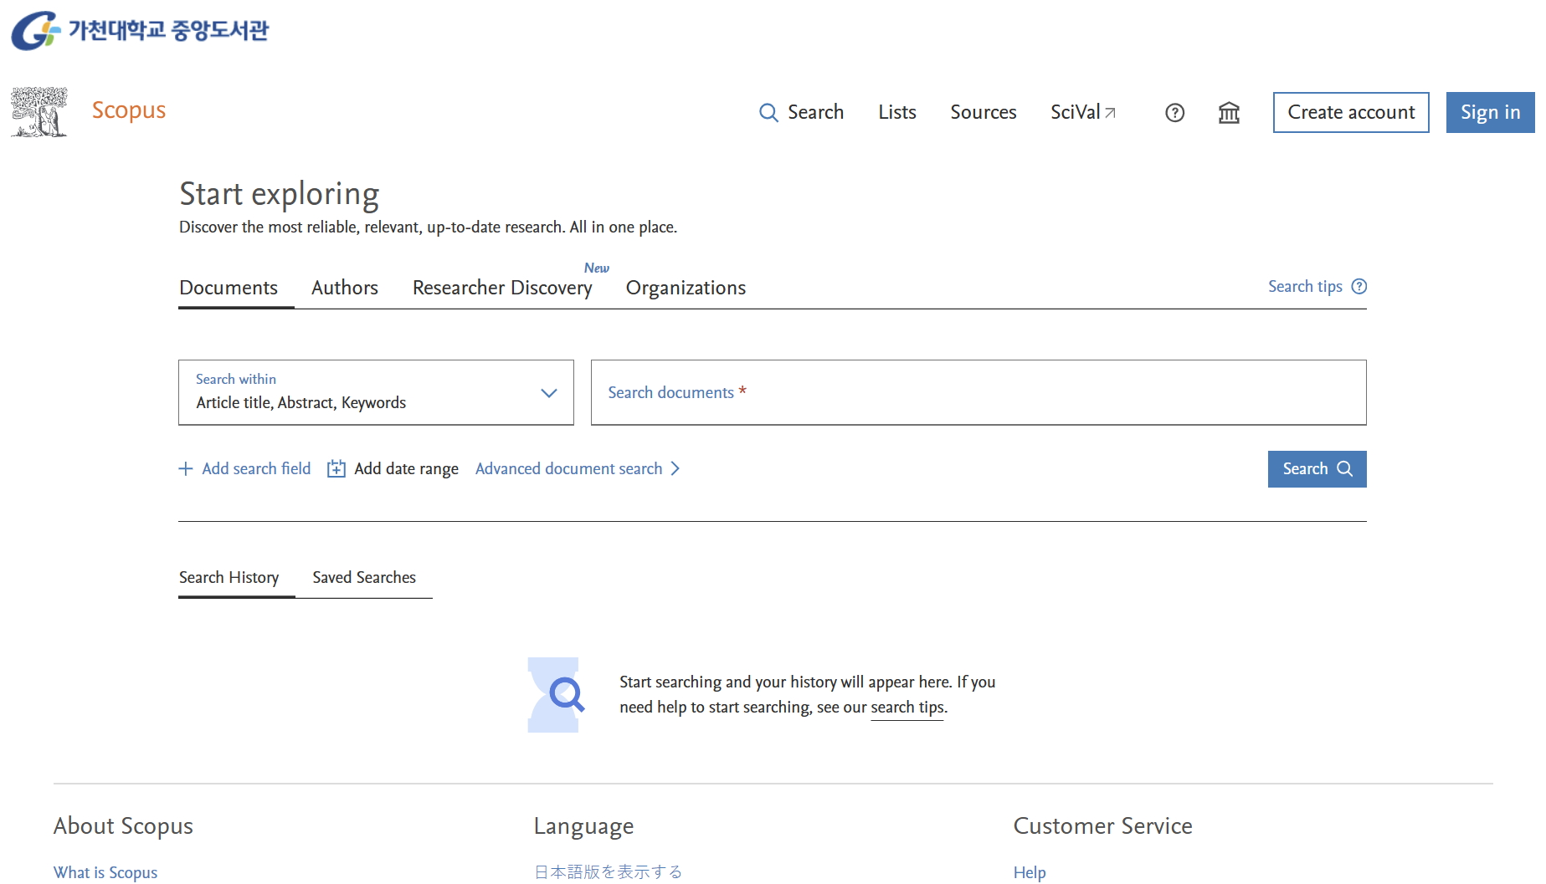Click the institution building icon

tap(1229, 113)
